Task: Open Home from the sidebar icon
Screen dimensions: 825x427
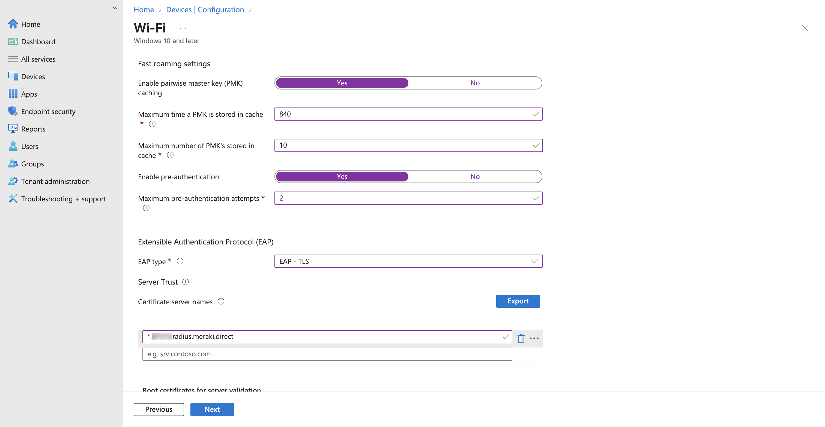Action: [x=13, y=24]
